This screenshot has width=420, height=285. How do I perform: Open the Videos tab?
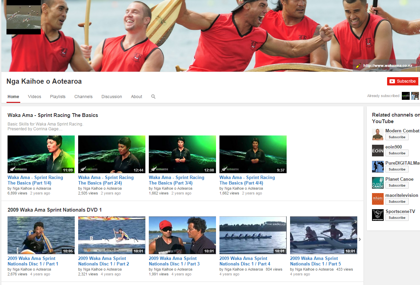point(35,97)
